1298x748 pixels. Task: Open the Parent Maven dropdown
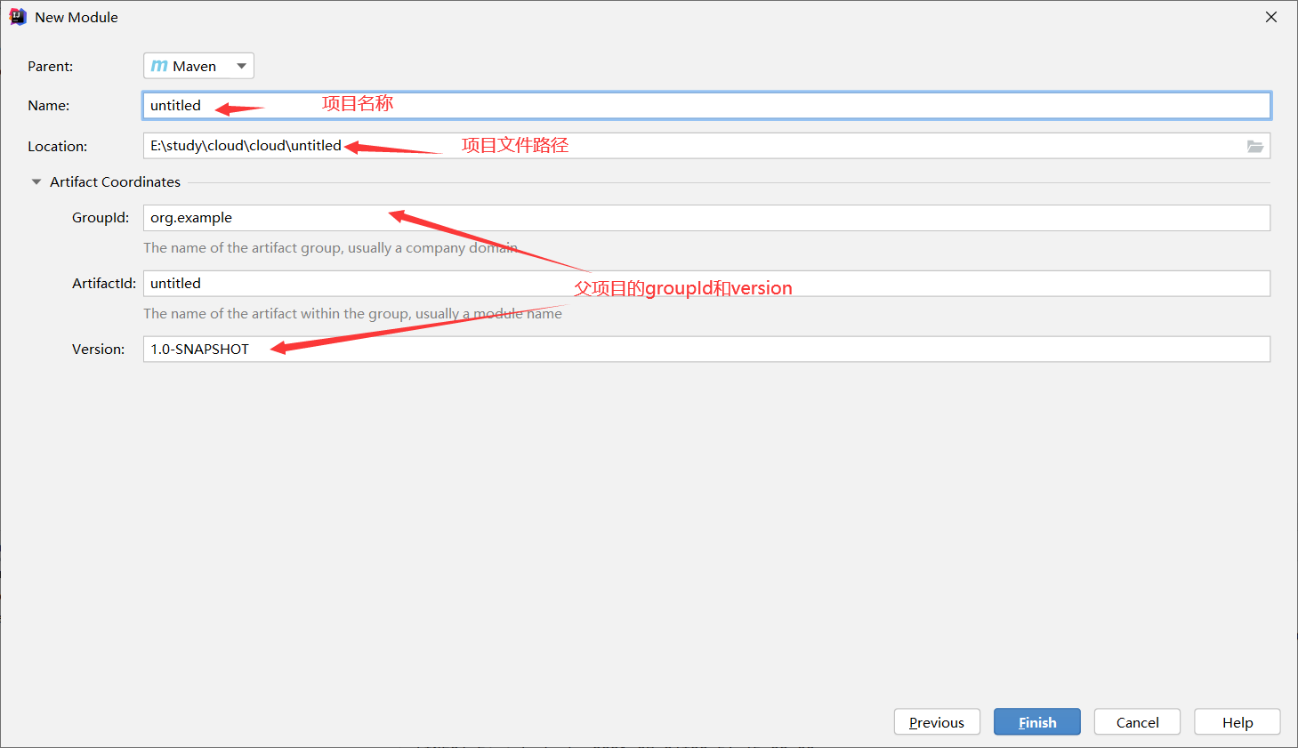(x=198, y=66)
